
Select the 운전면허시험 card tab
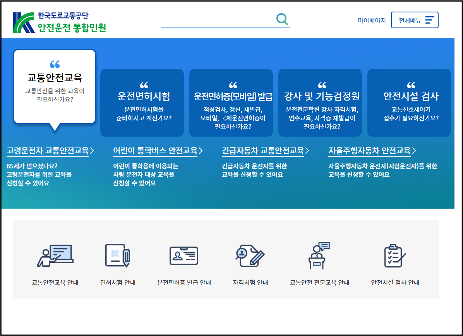coord(142,102)
